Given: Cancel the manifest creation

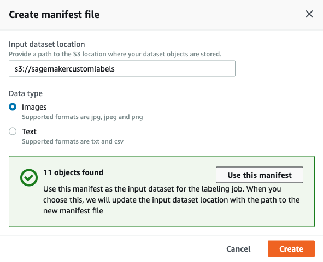Looking at the screenshot, I should [x=238, y=249].
